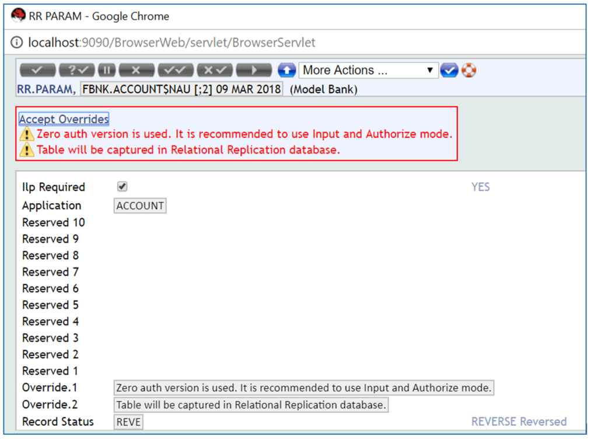This screenshot has width=591, height=440.
Task: Click the arrow-shaped Verify toolbar button
Action: tap(254, 71)
